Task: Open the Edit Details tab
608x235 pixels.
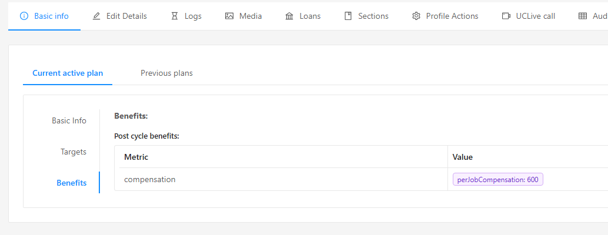Action: click(126, 16)
